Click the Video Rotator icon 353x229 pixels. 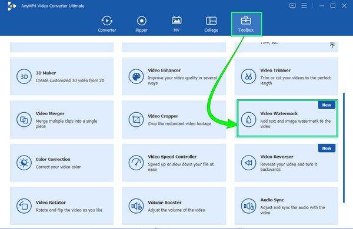point(24,206)
